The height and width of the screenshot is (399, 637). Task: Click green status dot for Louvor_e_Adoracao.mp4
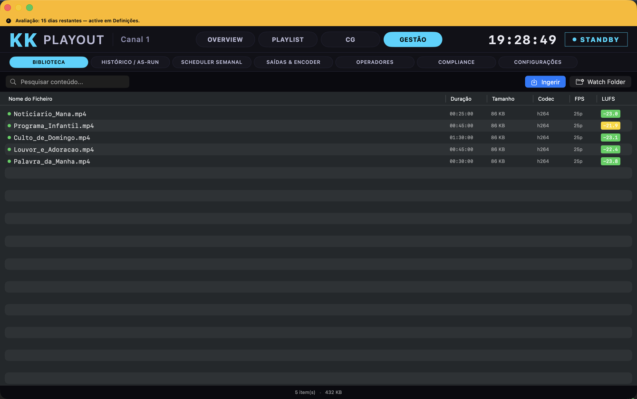(x=9, y=150)
